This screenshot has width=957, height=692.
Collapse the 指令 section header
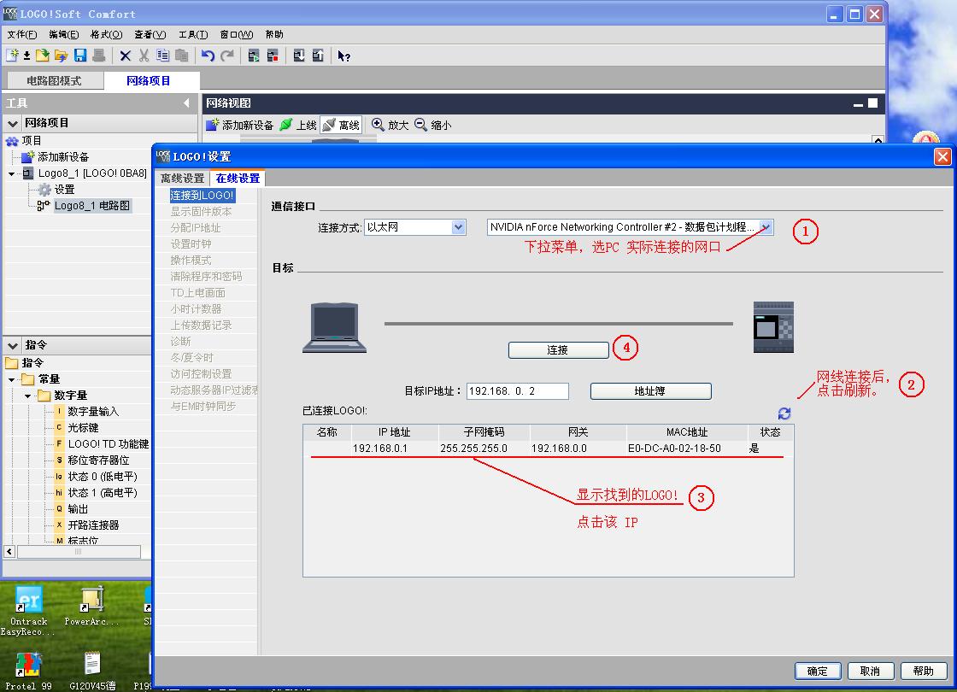coord(13,345)
